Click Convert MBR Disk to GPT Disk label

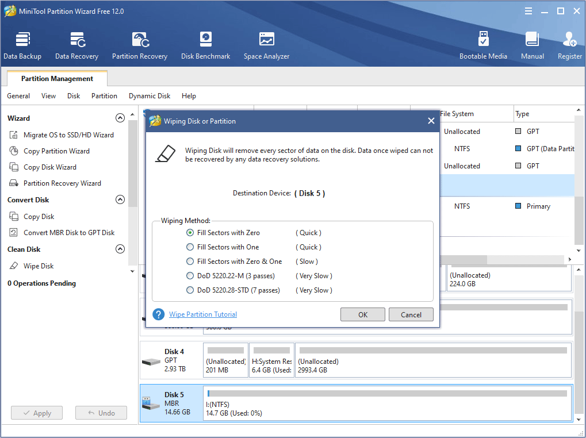click(x=69, y=233)
